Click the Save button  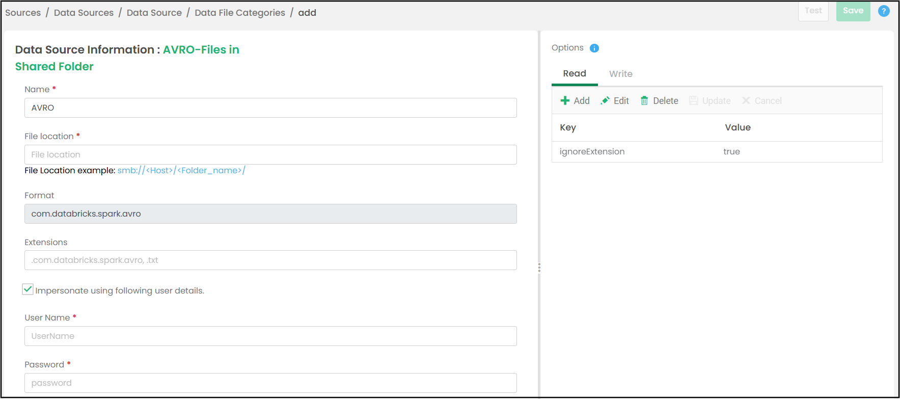click(853, 11)
